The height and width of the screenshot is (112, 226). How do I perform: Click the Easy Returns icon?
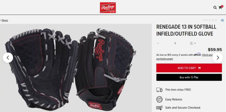pyautogui.click(x=159, y=99)
